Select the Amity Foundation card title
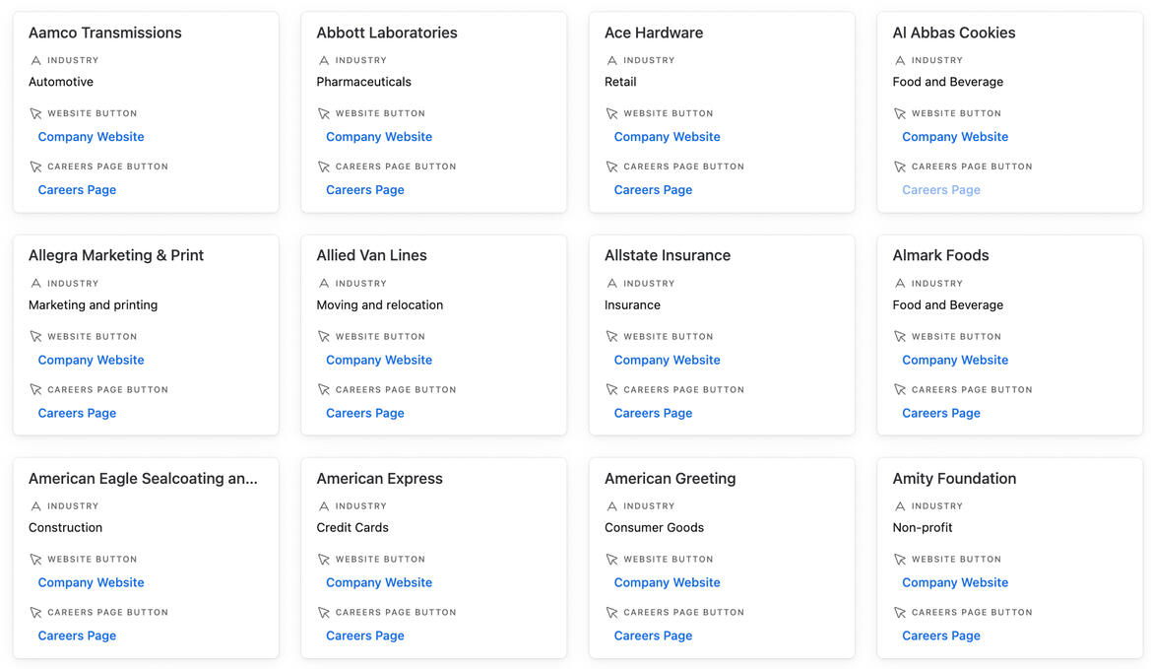1151x669 pixels. click(x=953, y=479)
